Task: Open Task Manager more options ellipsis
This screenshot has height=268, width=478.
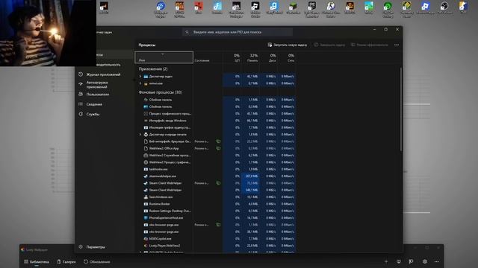Action: pos(397,45)
